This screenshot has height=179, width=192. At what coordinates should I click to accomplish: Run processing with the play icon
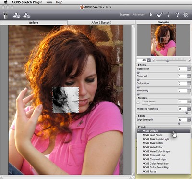151,15
